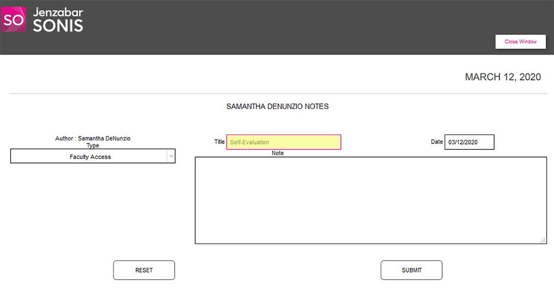The image size is (554, 288).
Task: Select the Author Samantha DeNunzio text
Action: pos(93,138)
